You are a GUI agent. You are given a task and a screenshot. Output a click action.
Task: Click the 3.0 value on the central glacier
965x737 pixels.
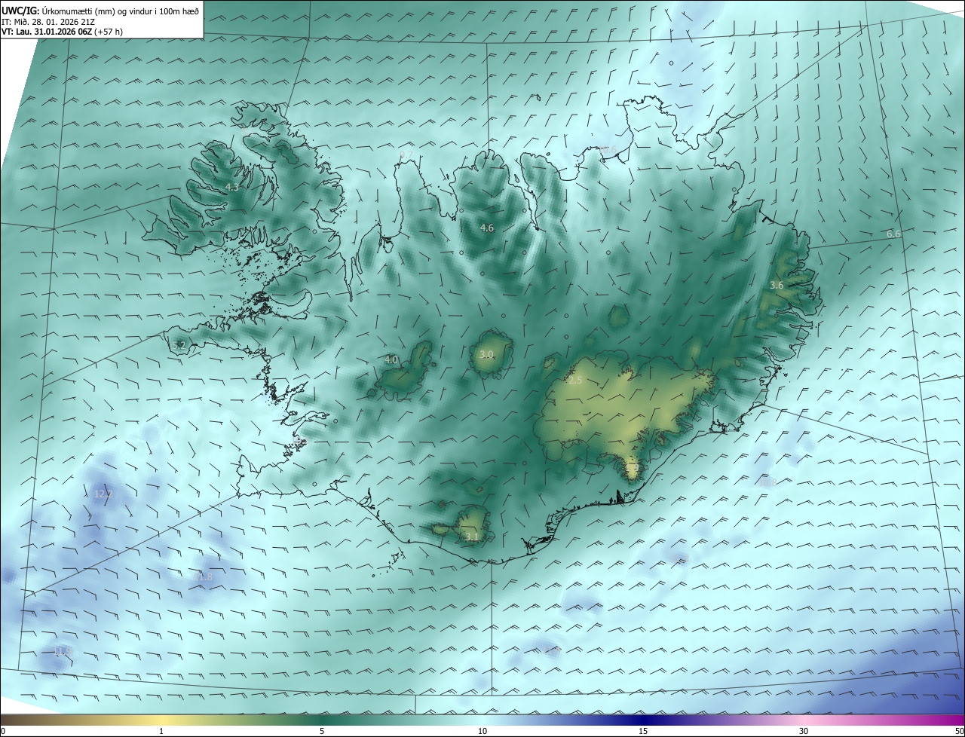[486, 354]
